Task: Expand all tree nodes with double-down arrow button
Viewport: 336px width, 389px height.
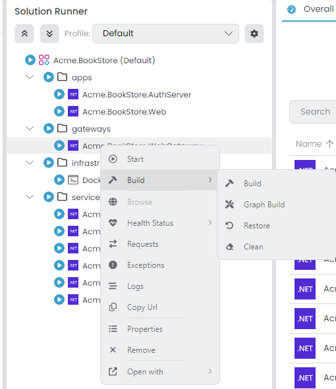Action: click(49, 34)
